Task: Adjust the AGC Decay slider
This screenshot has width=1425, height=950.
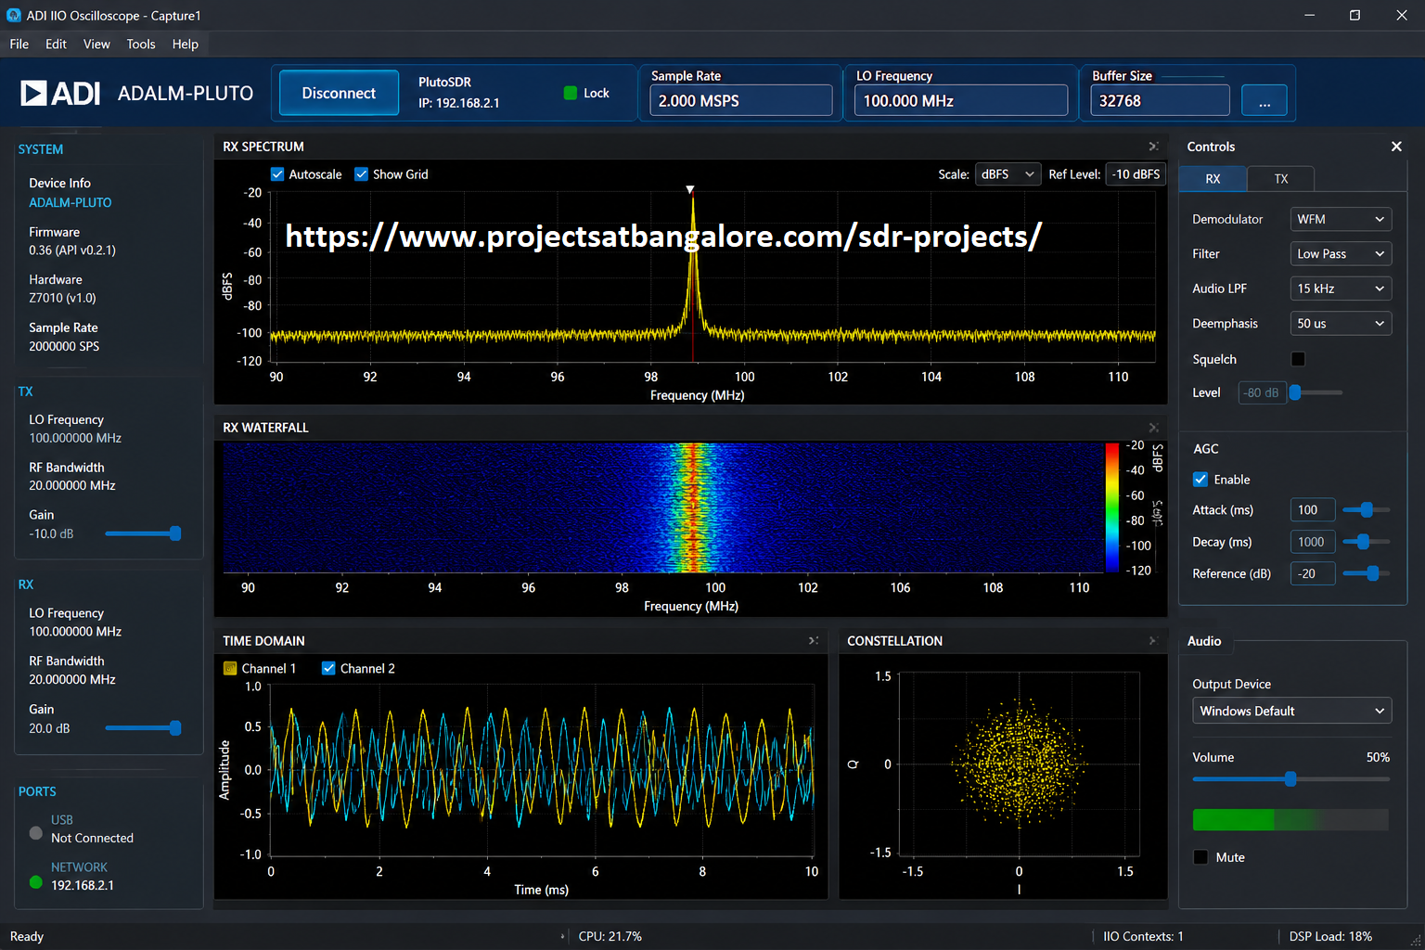Action: [x=1363, y=542]
